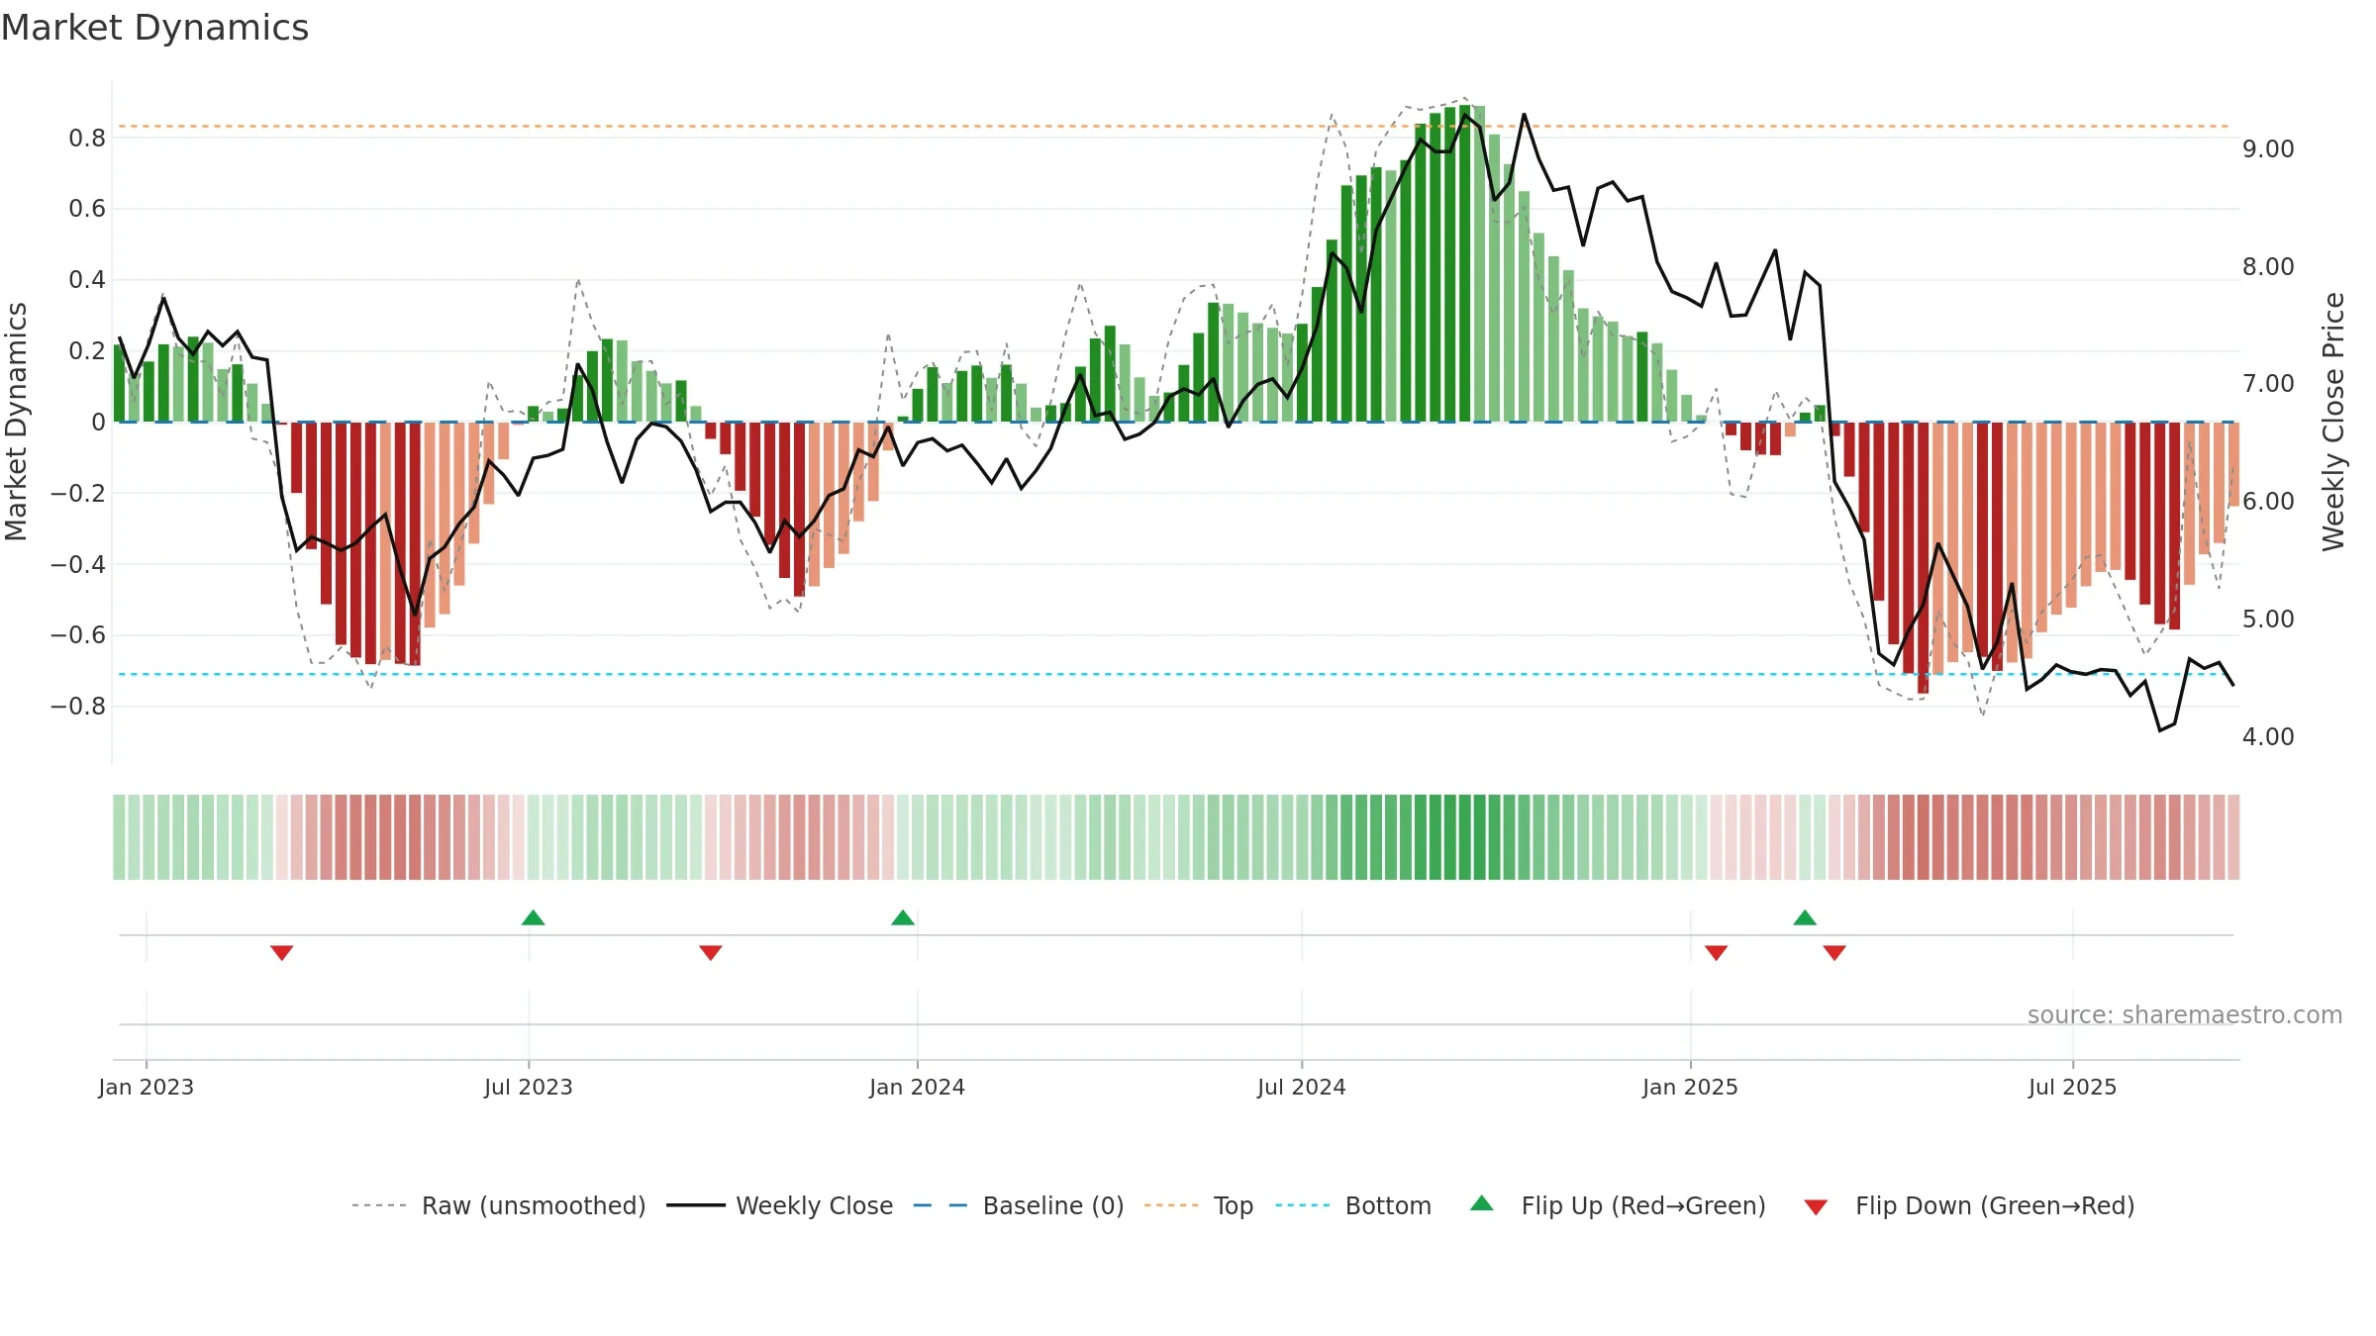Click the 5.00 price axis label
The height and width of the screenshot is (1336, 2376).
[2268, 620]
